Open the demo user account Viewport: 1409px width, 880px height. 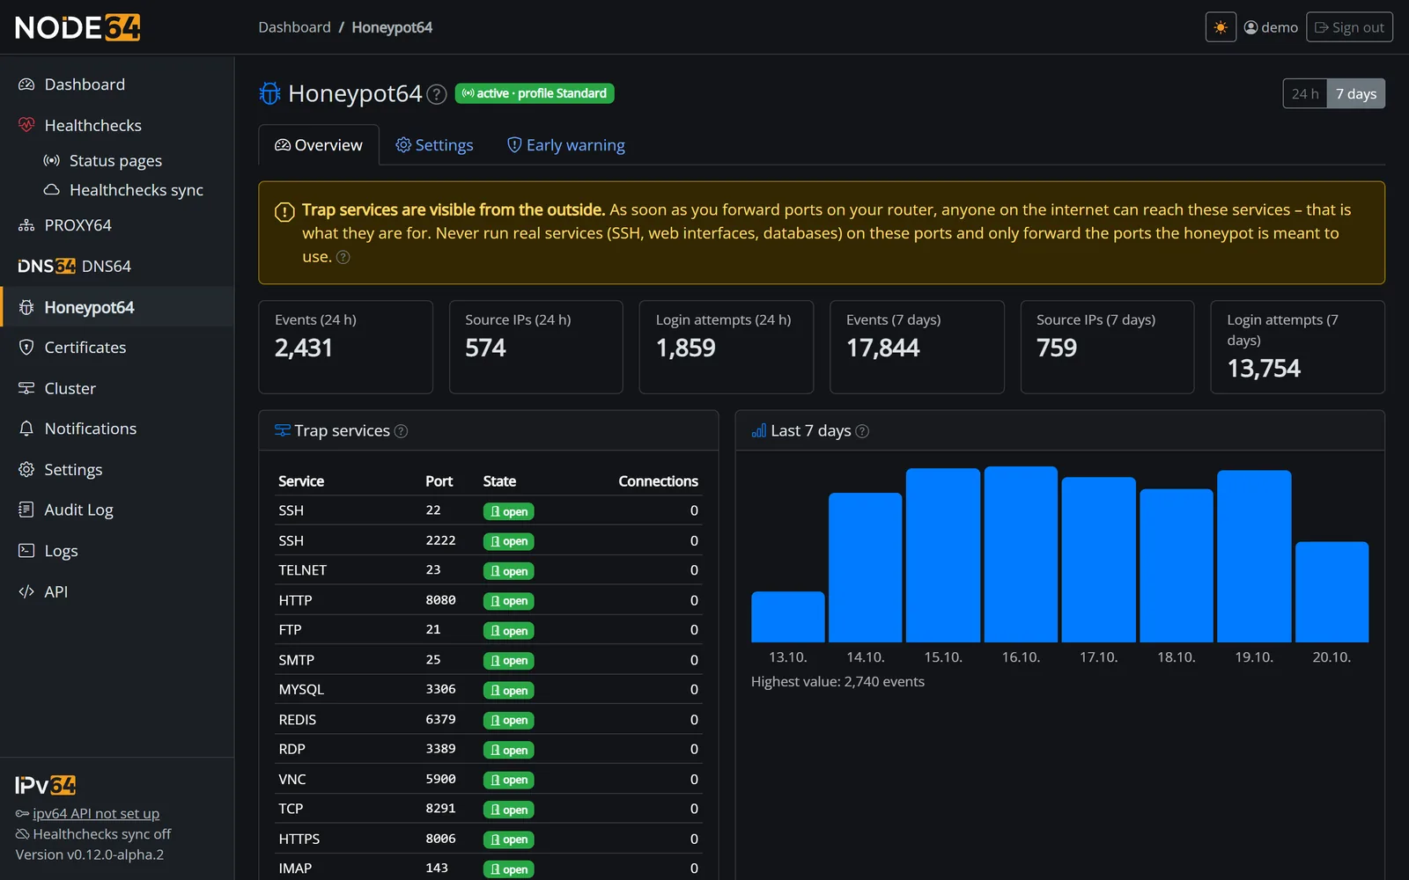tap(1271, 27)
